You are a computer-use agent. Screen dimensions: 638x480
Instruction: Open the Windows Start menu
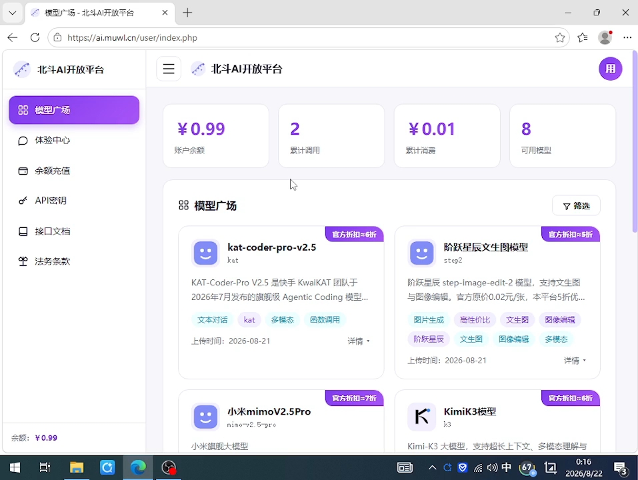pos(15,468)
